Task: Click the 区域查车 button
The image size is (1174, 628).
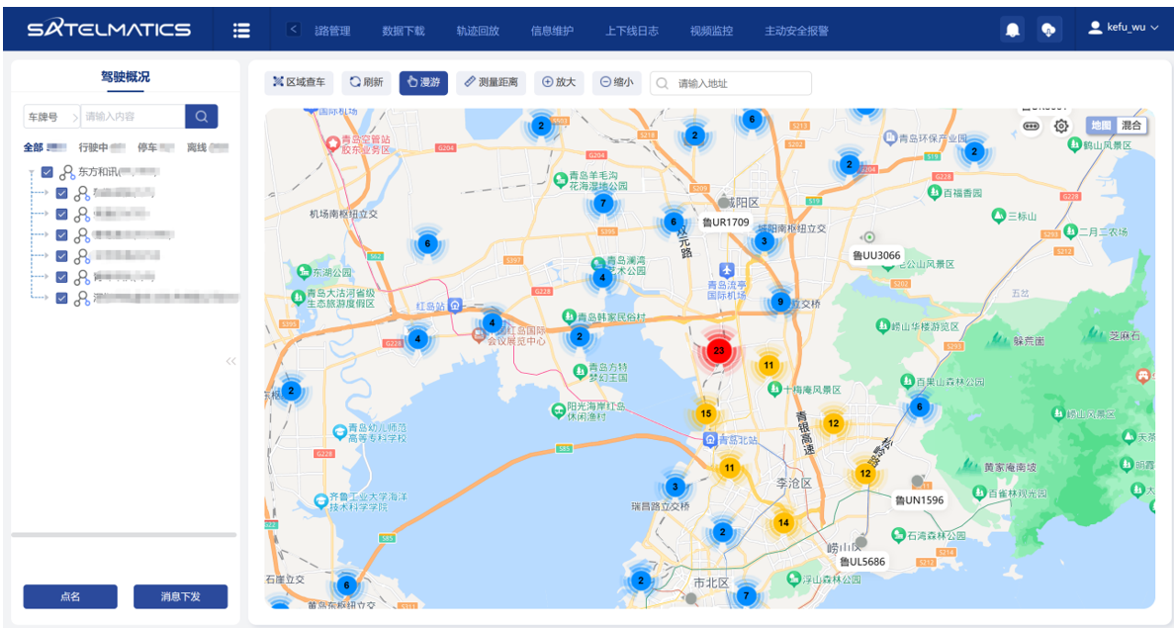Action: point(299,82)
